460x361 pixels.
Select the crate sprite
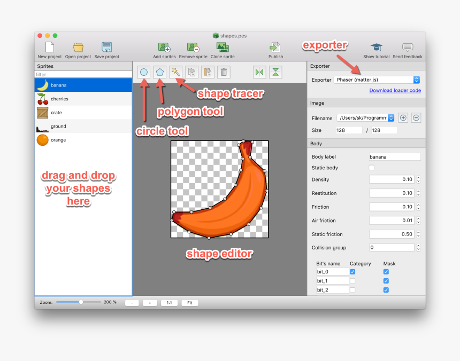(x=83, y=113)
